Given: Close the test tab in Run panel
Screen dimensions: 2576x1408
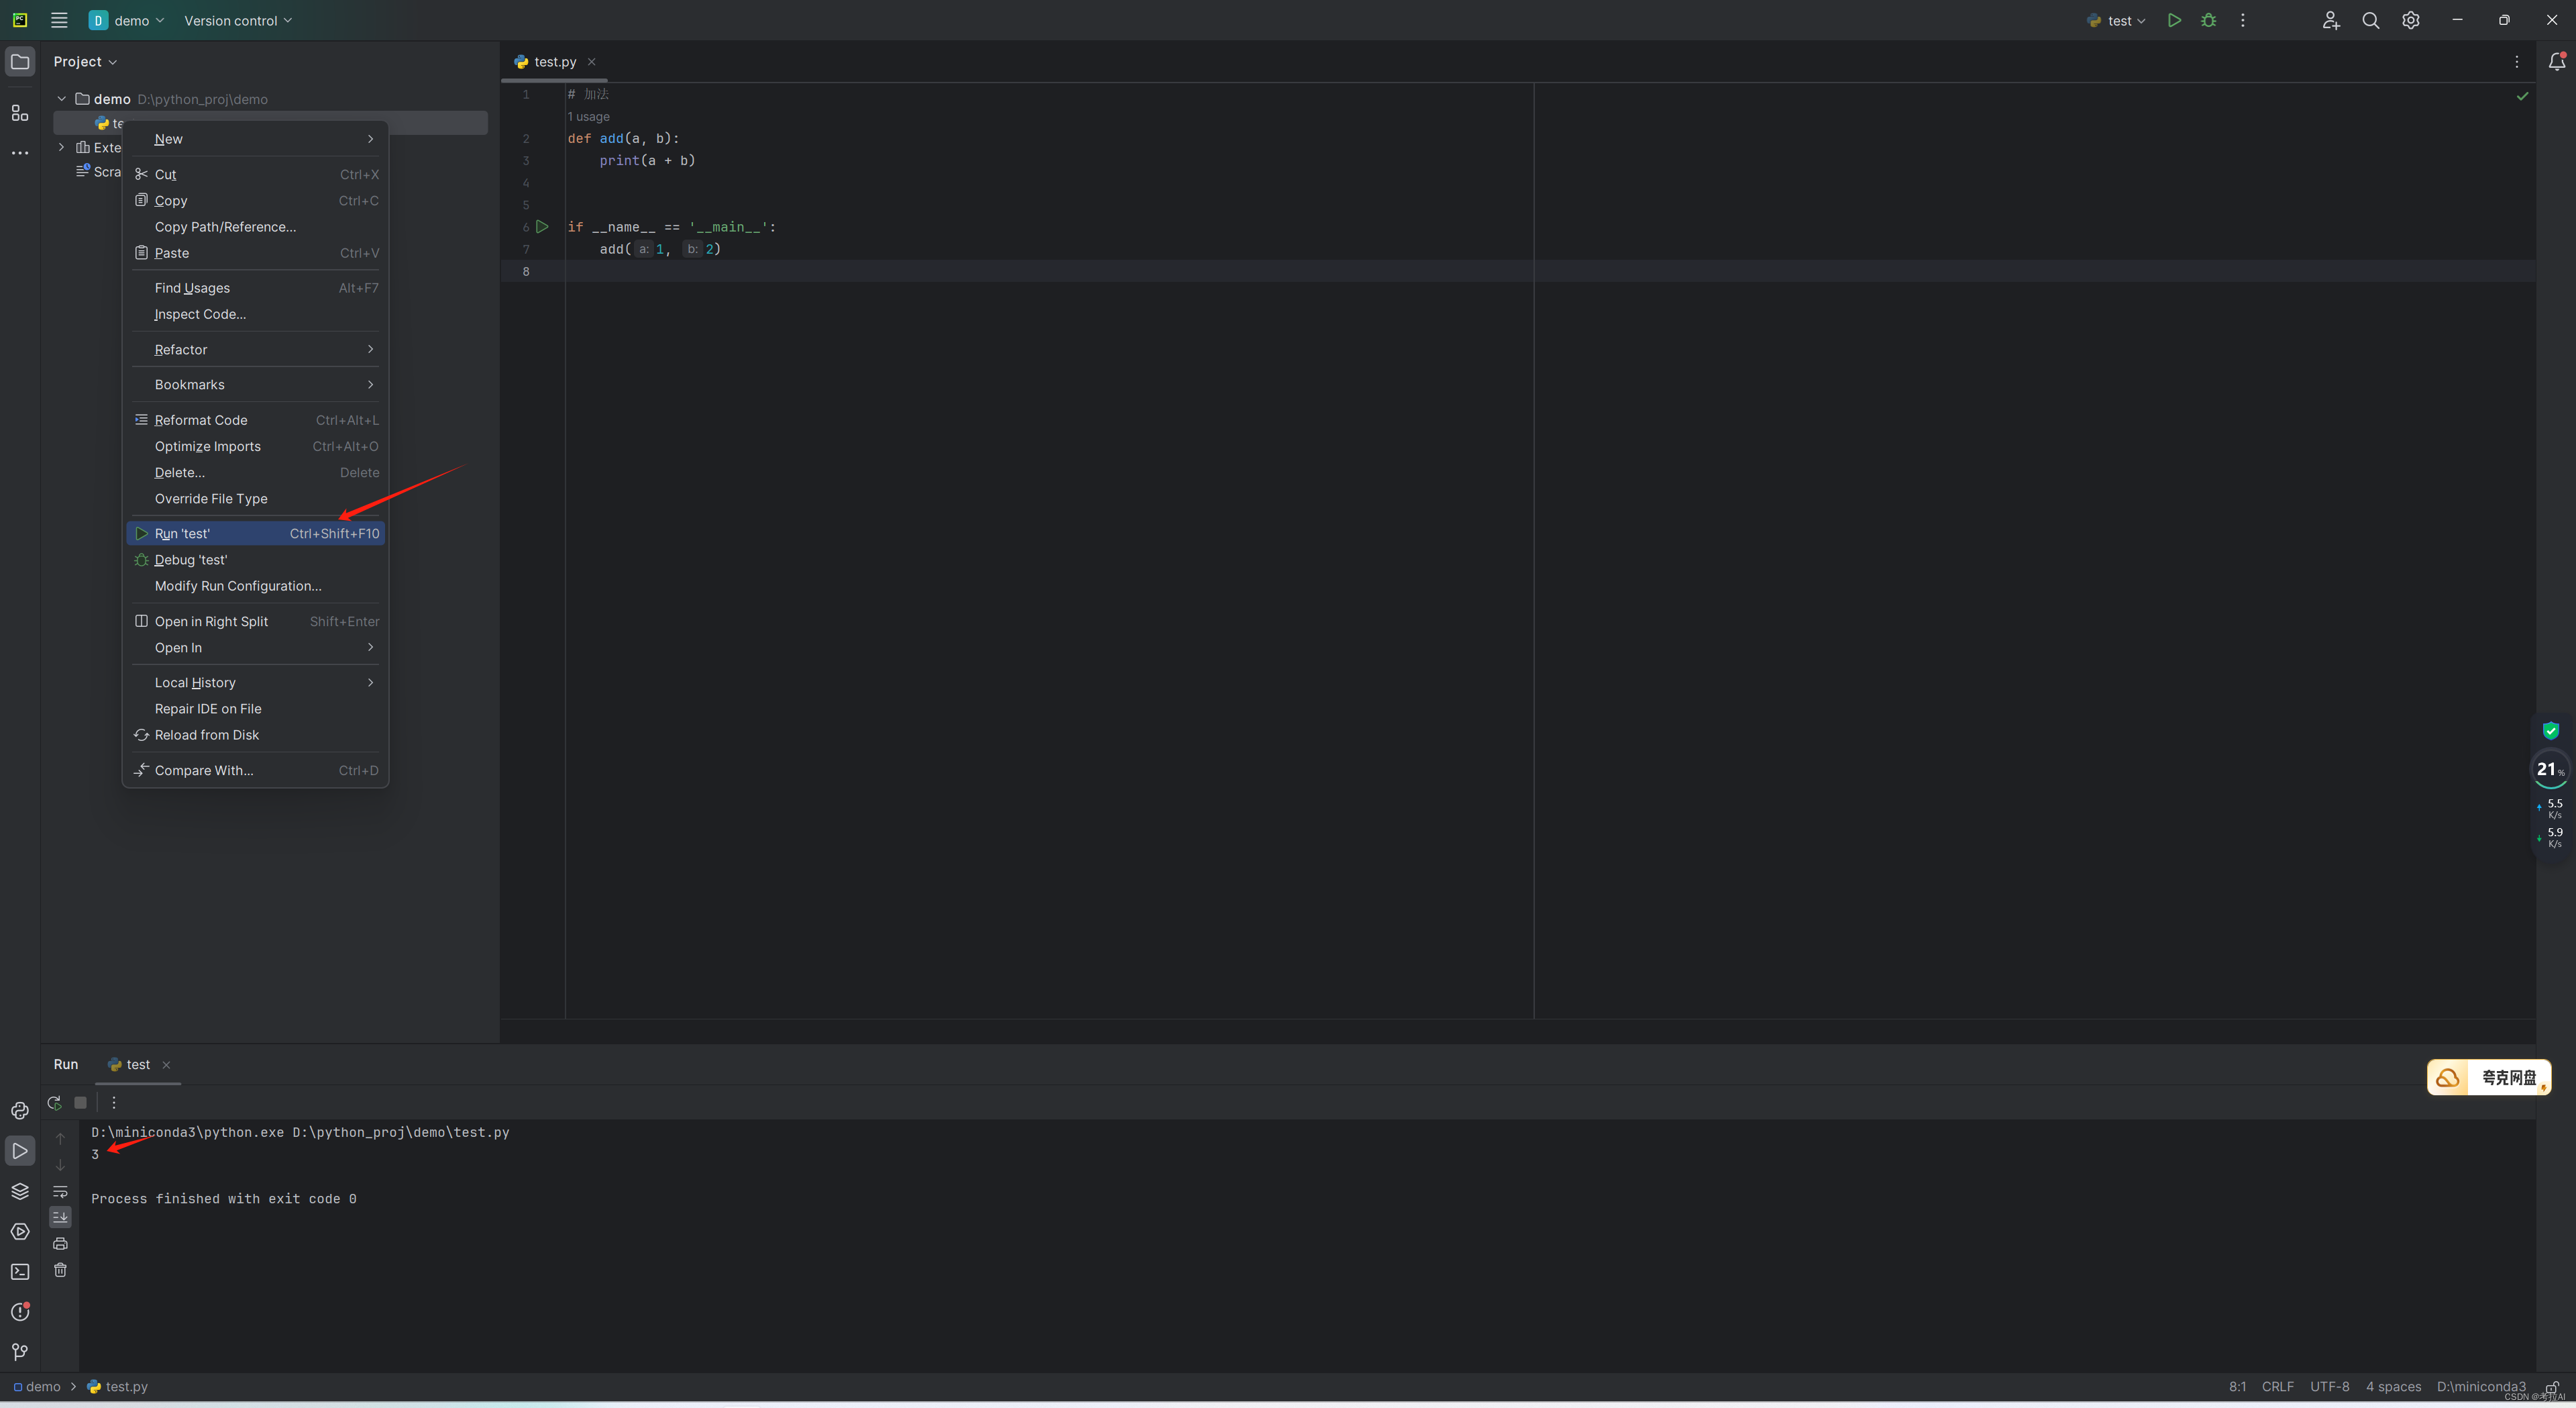Looking at the screenshot, I should coord(166,1065).
